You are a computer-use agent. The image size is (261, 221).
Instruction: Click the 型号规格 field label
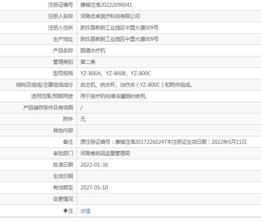[63, 73]
